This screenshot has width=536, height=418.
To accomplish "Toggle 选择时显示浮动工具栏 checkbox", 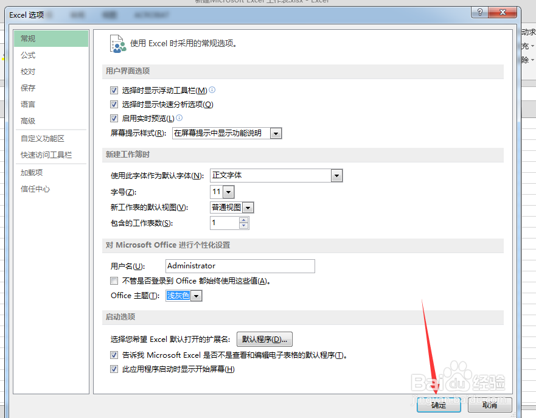I will coord(114,90).
